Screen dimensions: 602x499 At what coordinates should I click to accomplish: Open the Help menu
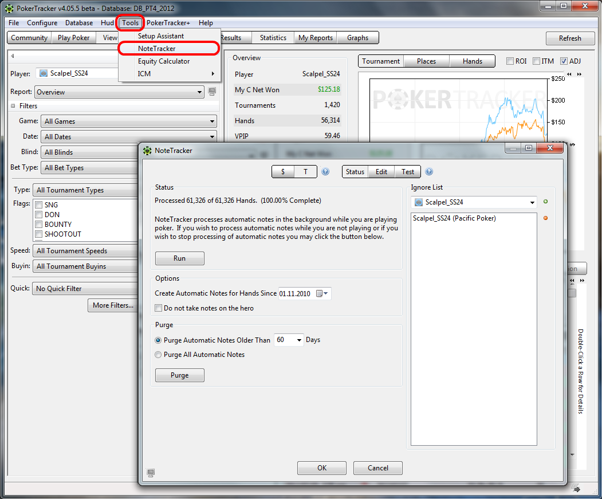click(x=206, y=23)
